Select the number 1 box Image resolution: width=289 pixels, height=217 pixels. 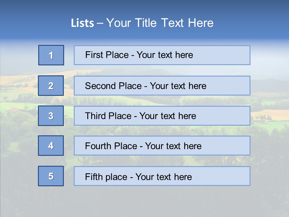click(x=51, y=55)
